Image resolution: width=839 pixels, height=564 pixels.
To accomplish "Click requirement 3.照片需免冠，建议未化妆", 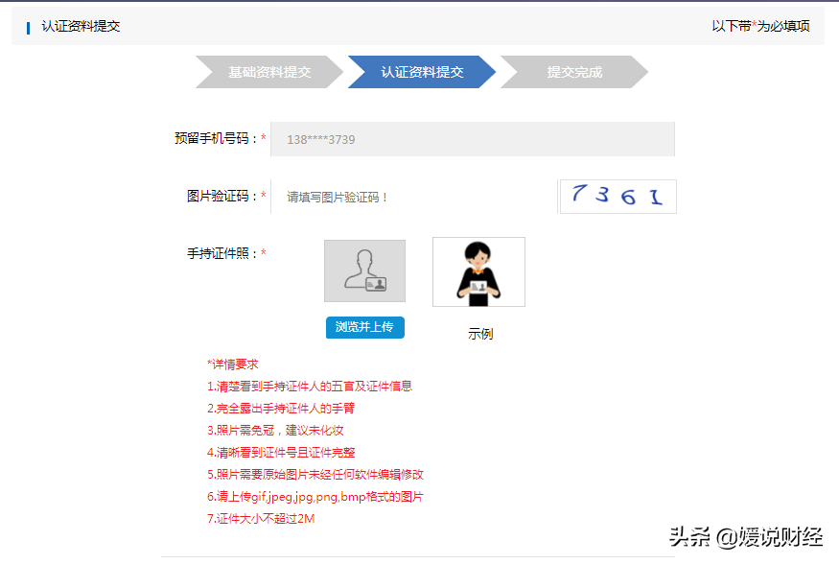I will [x=275, y=431].
